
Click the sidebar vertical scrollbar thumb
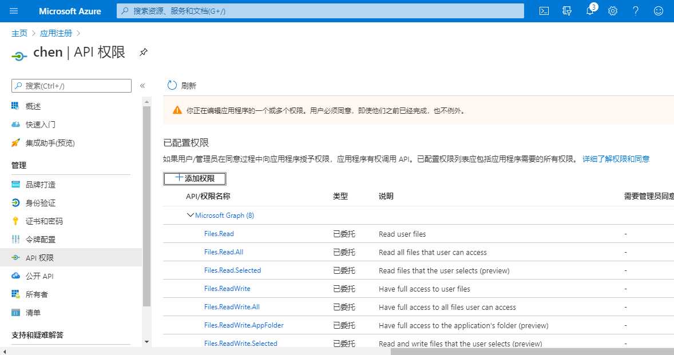[x=146, y=206]
